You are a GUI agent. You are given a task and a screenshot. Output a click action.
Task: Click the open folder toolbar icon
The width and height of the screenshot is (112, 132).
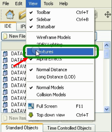(22, 15)
